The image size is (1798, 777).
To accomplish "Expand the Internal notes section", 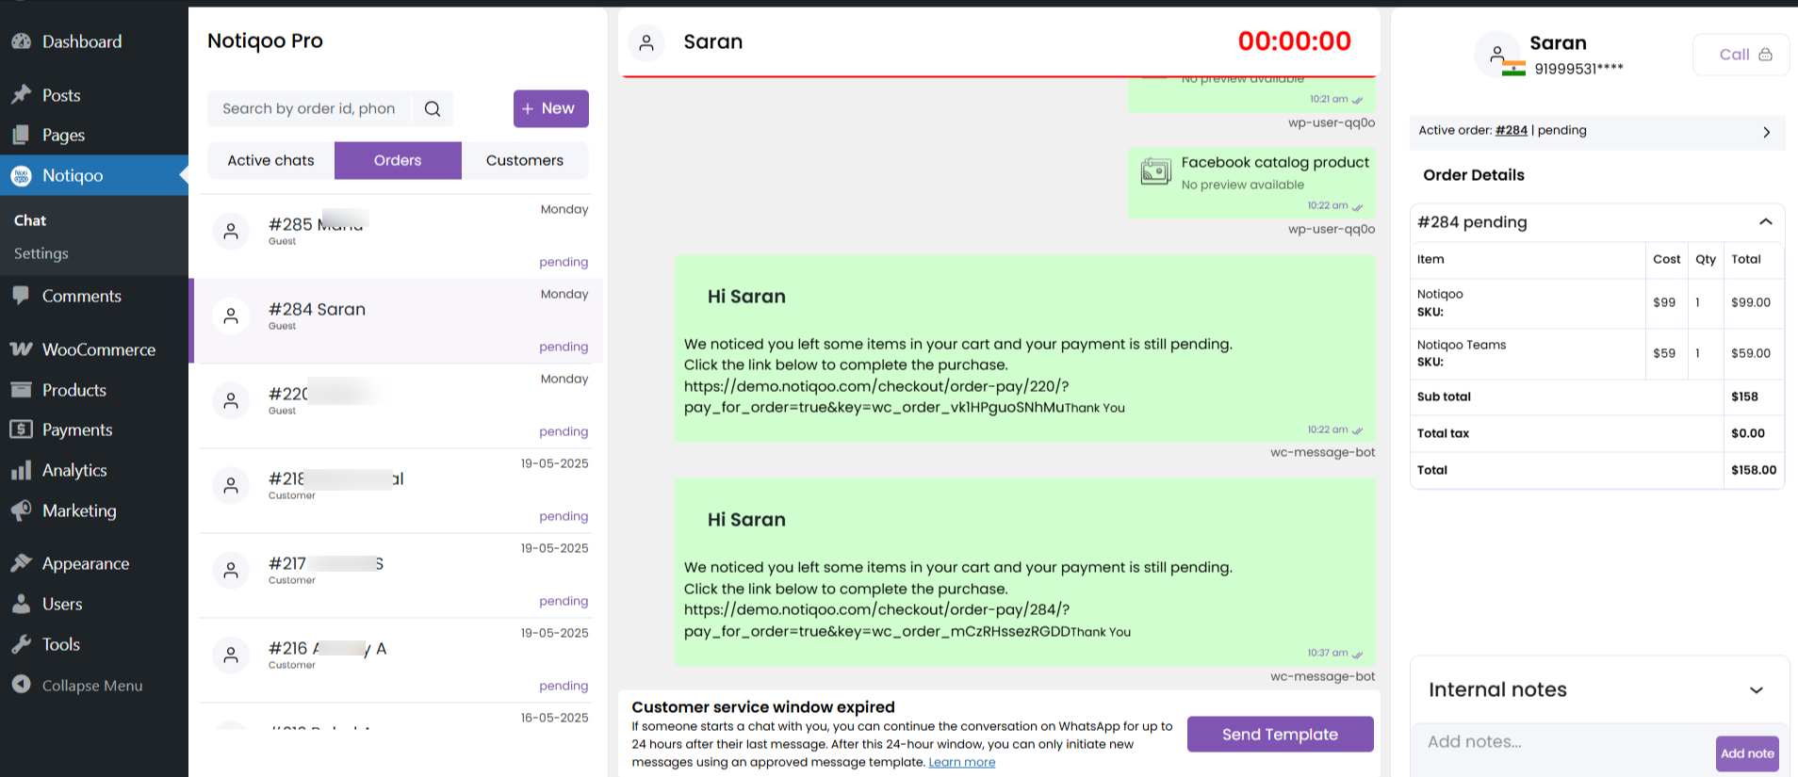I will (x=1756, y=690).
